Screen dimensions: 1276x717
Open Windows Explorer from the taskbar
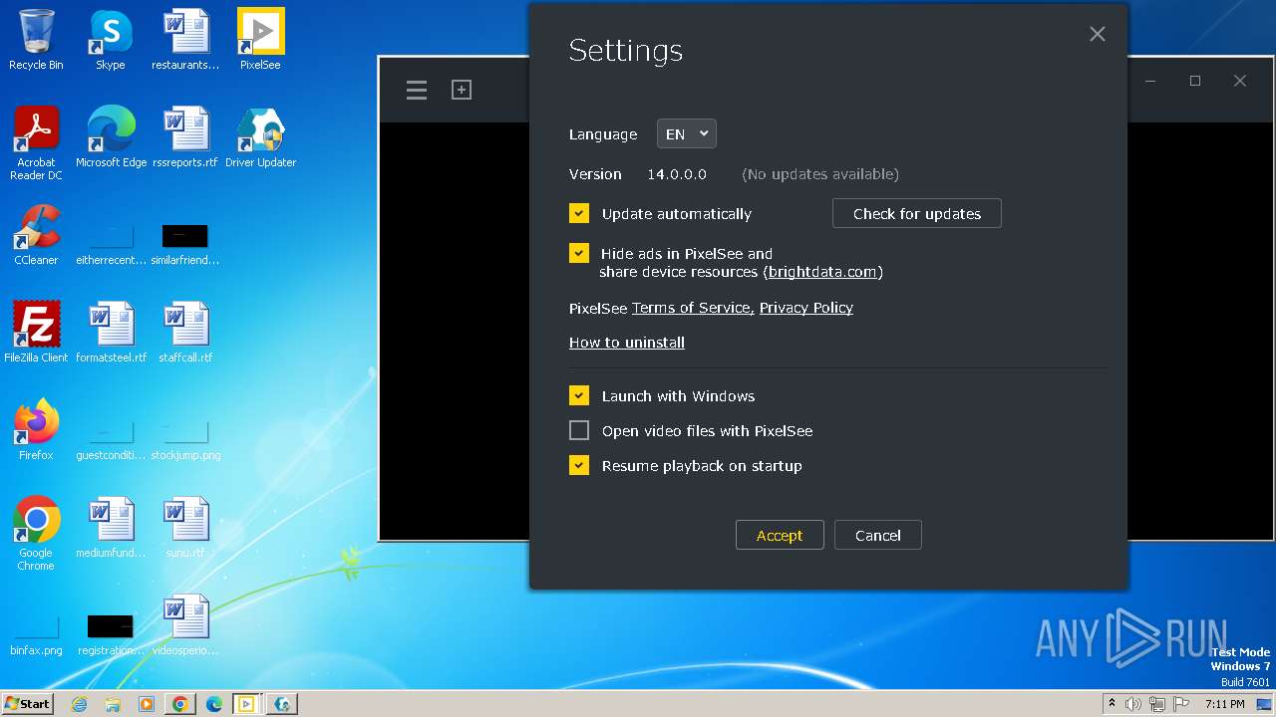[x=113, y=704]
